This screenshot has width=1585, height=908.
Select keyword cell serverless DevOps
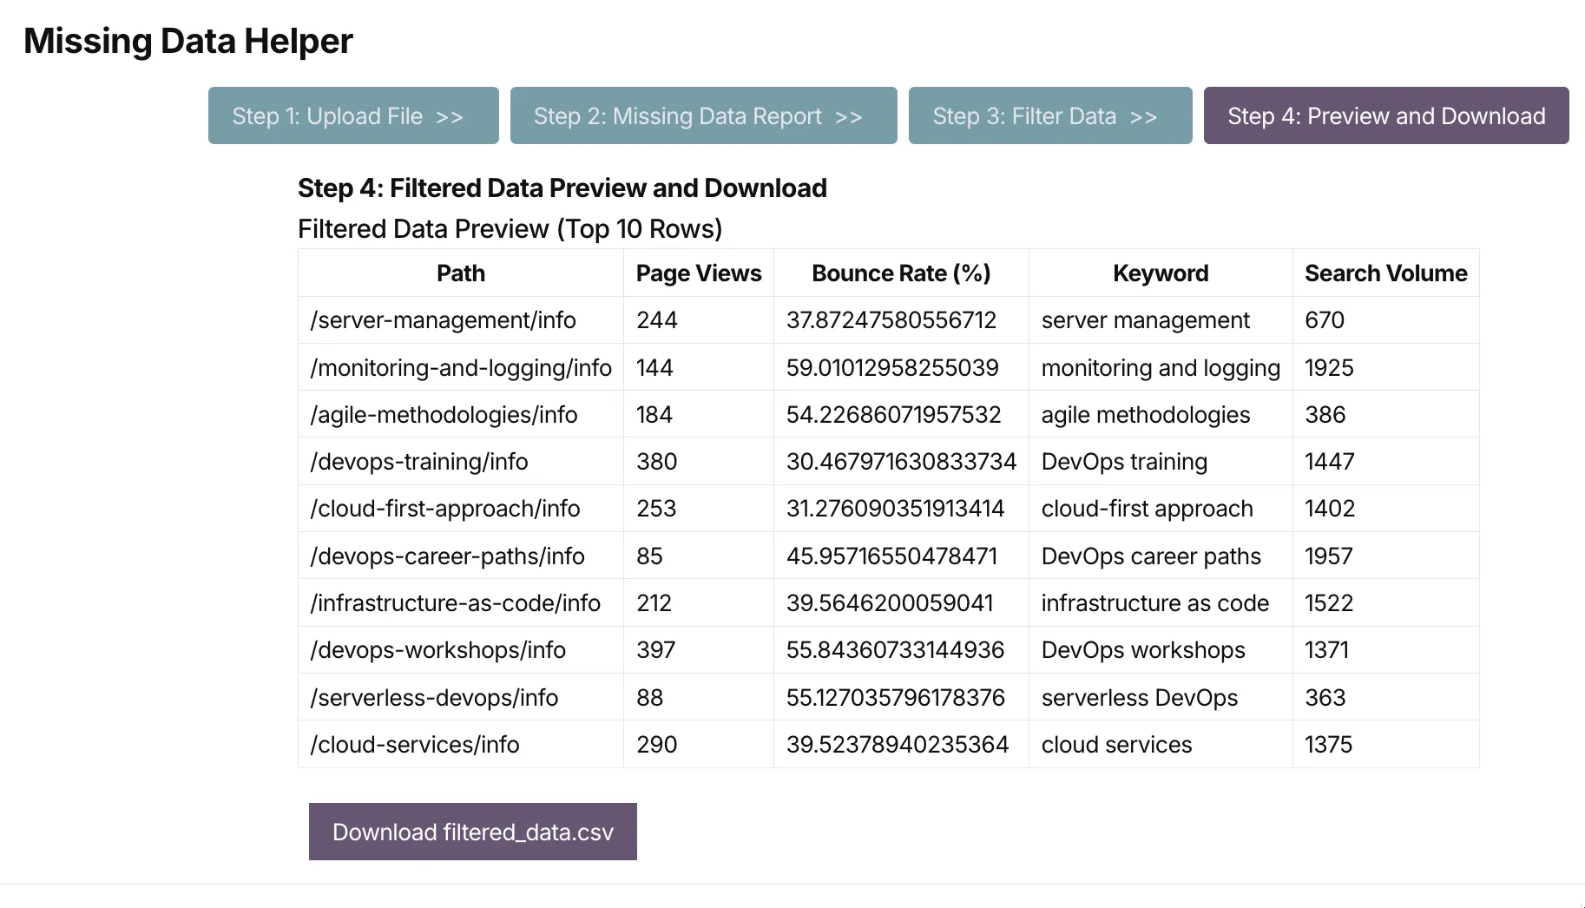coord(1161,697)
